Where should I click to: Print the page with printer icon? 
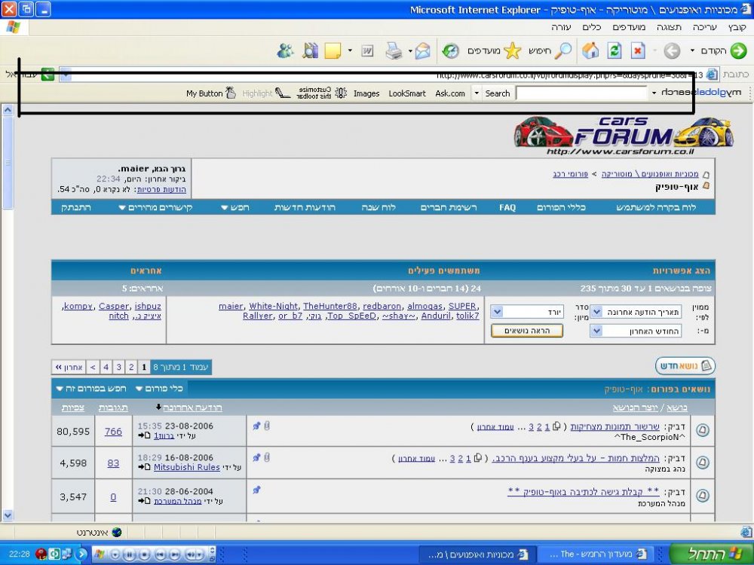click(394, 50)
